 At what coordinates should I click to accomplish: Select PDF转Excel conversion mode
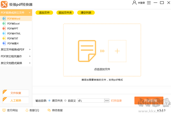tap(16, 24)
